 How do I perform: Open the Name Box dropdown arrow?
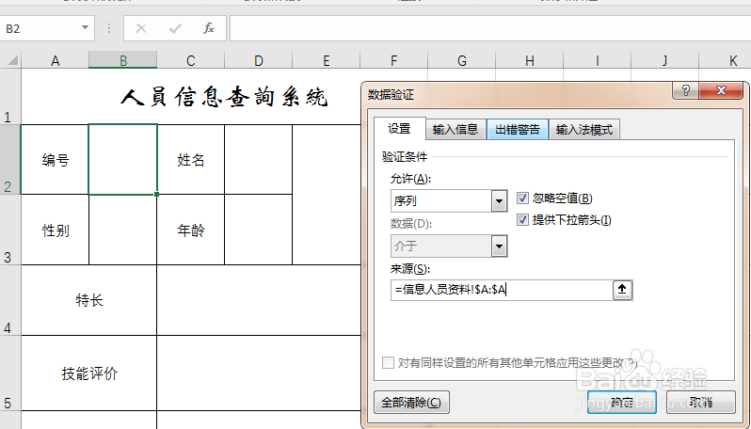pyautogui.click(x=85, y=28)
